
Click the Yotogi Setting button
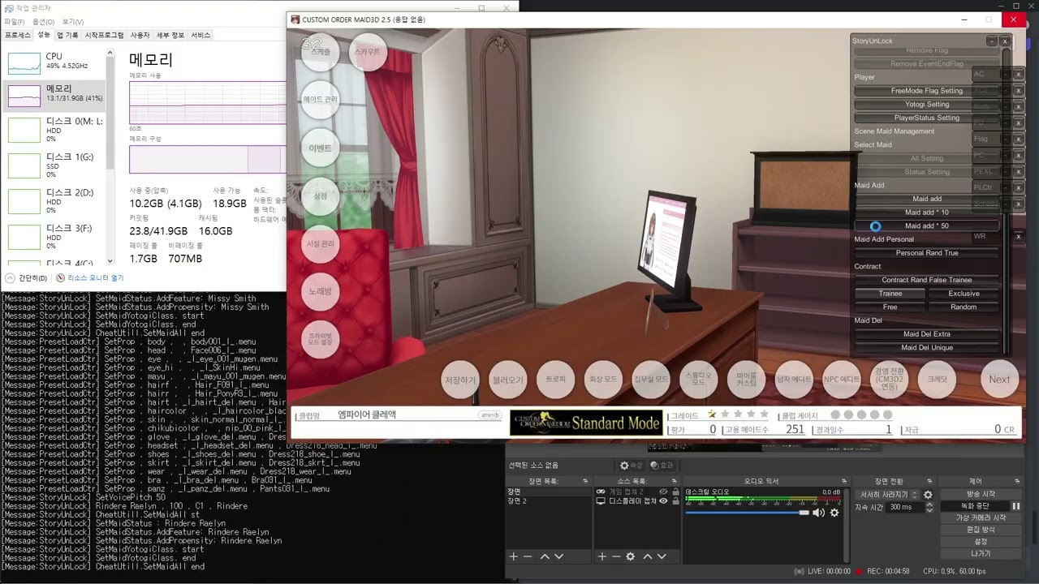927,105
